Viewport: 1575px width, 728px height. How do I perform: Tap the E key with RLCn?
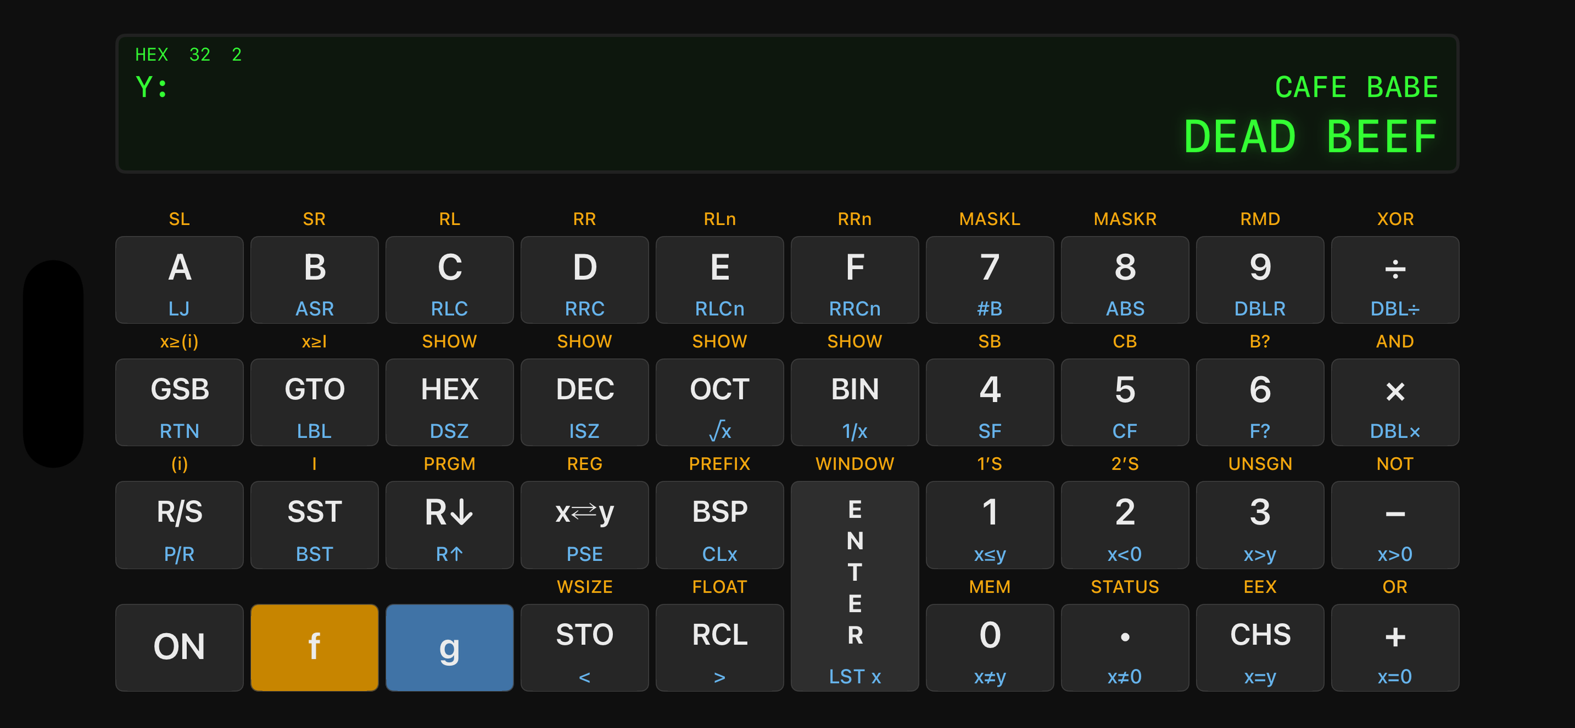(720, 280)
